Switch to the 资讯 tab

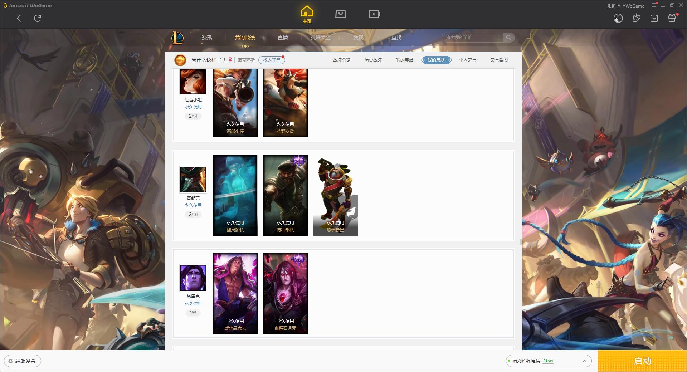206,38
